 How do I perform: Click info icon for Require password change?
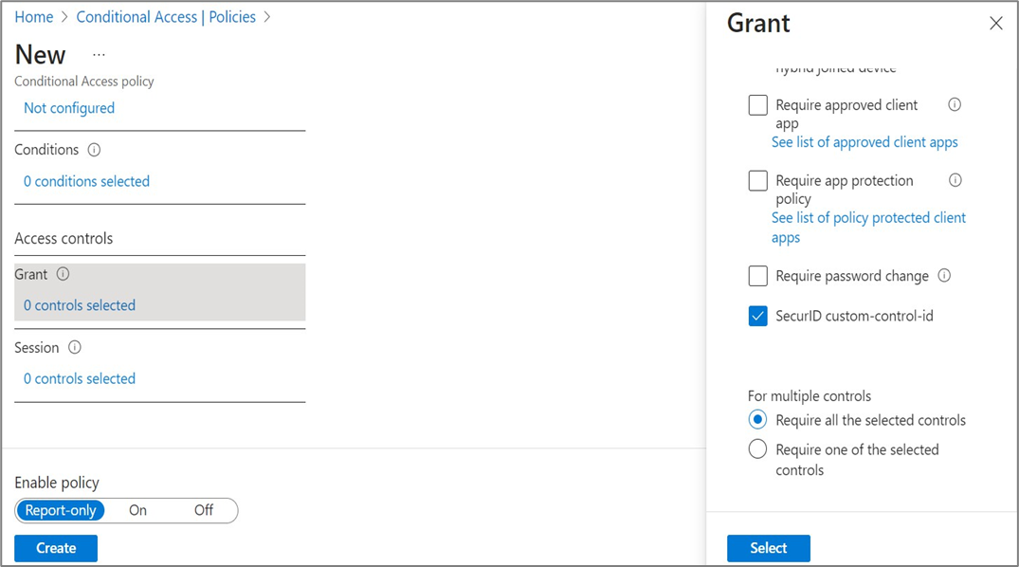point(944,276)
